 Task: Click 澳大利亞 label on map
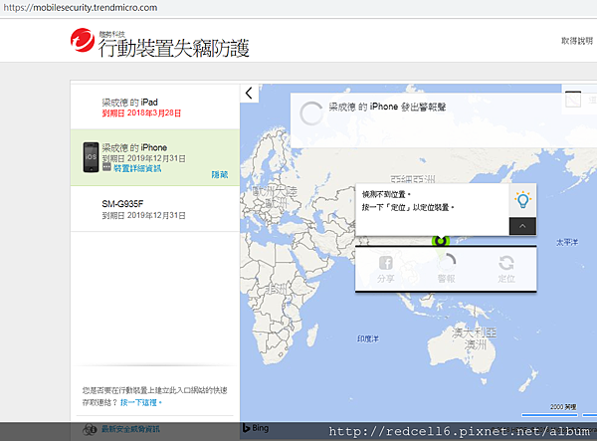pyautogui.click(x=474, y=332)
